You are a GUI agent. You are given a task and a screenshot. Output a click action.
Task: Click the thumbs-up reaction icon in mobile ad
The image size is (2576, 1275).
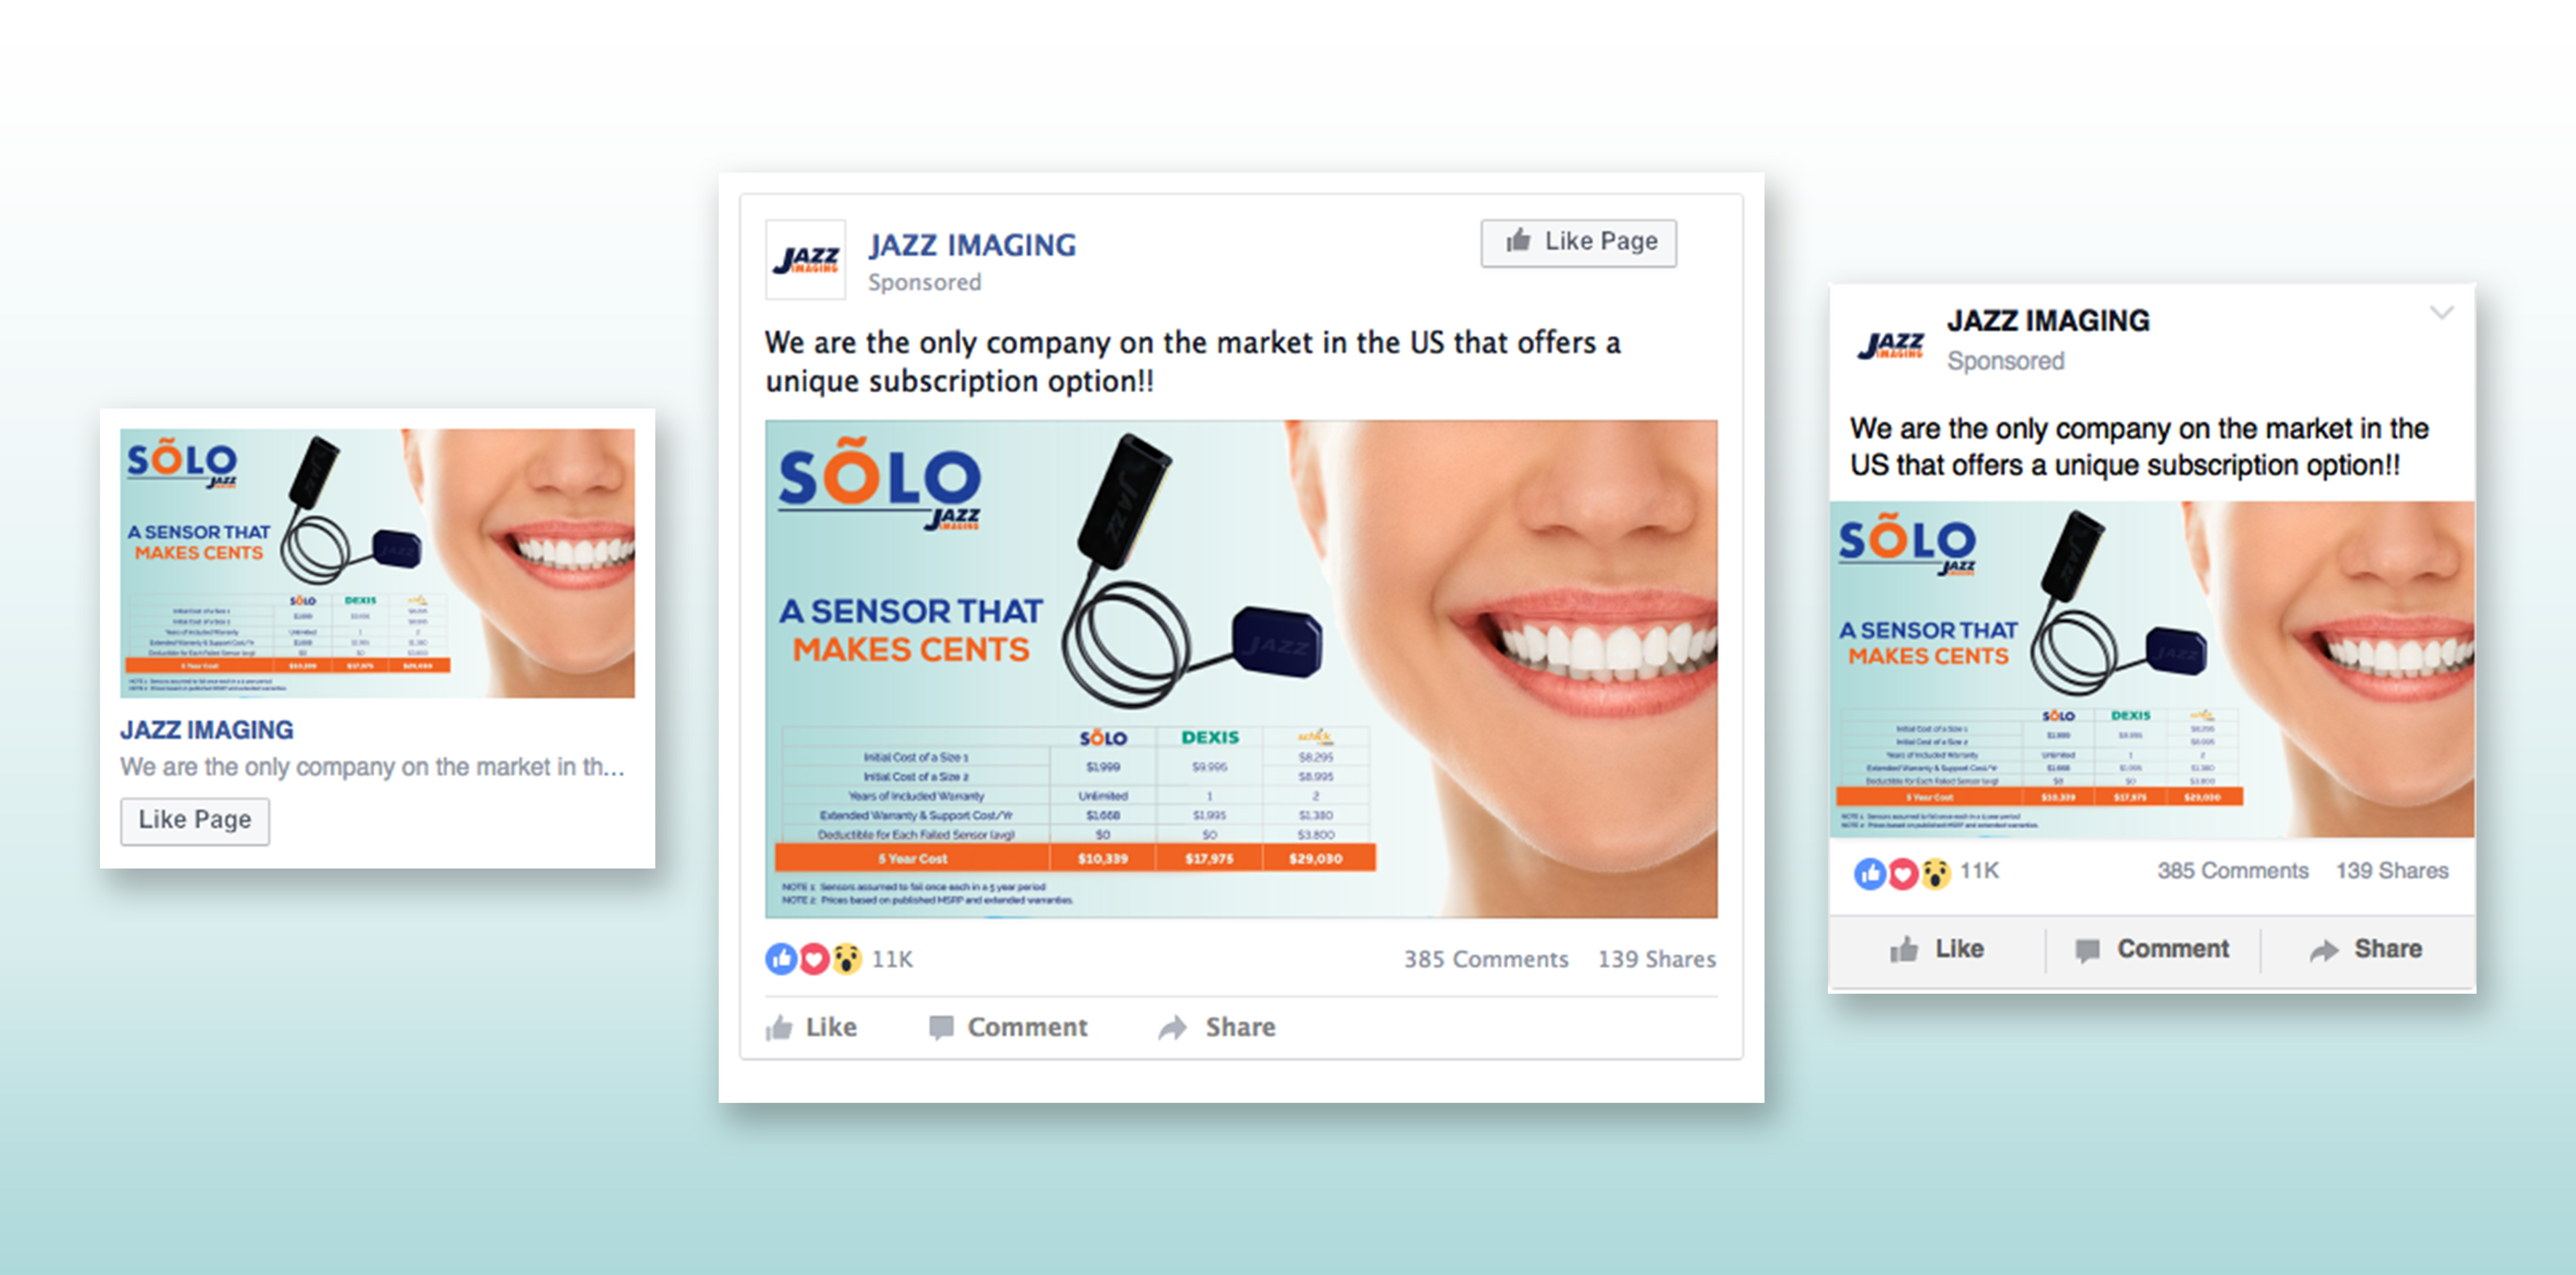click(1870, 873)
